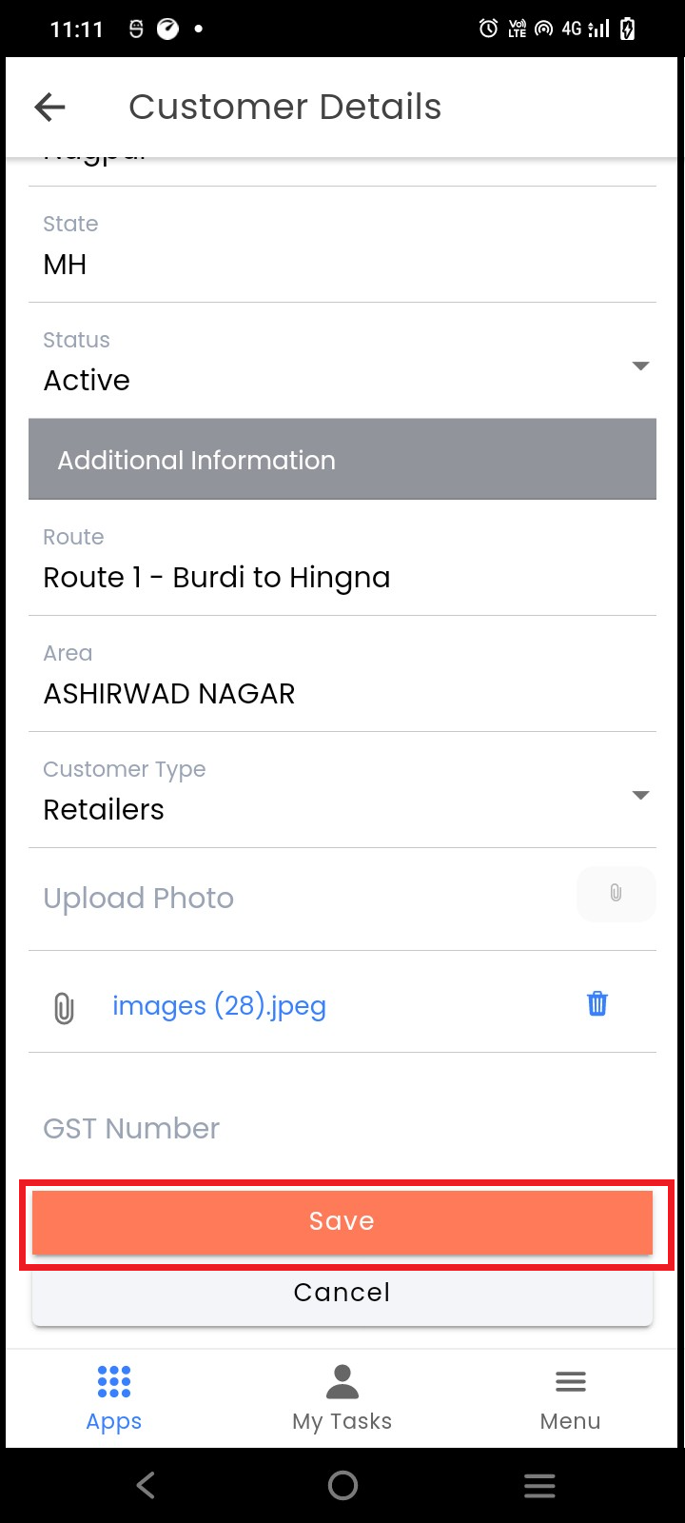Expand the Customer Type dropdown arrow
This screenshot has width=685, height=1523.
(x=640, y=796)
